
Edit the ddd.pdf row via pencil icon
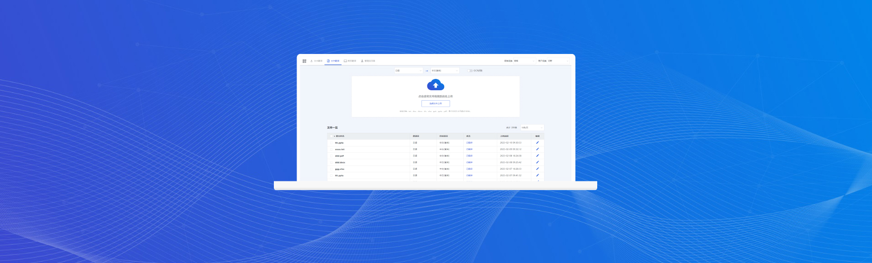(537, 156)
